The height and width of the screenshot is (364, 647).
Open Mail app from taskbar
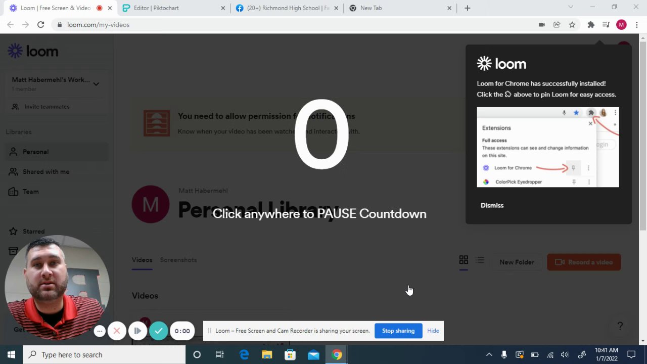pos(313,354)
